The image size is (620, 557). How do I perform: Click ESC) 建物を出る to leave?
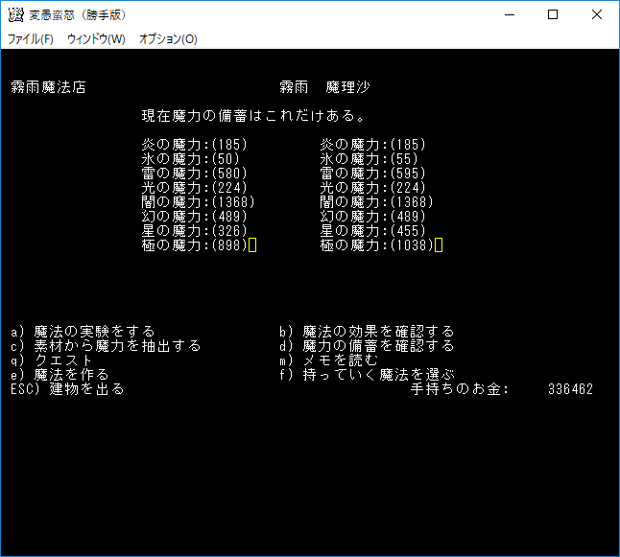[67, 389]
